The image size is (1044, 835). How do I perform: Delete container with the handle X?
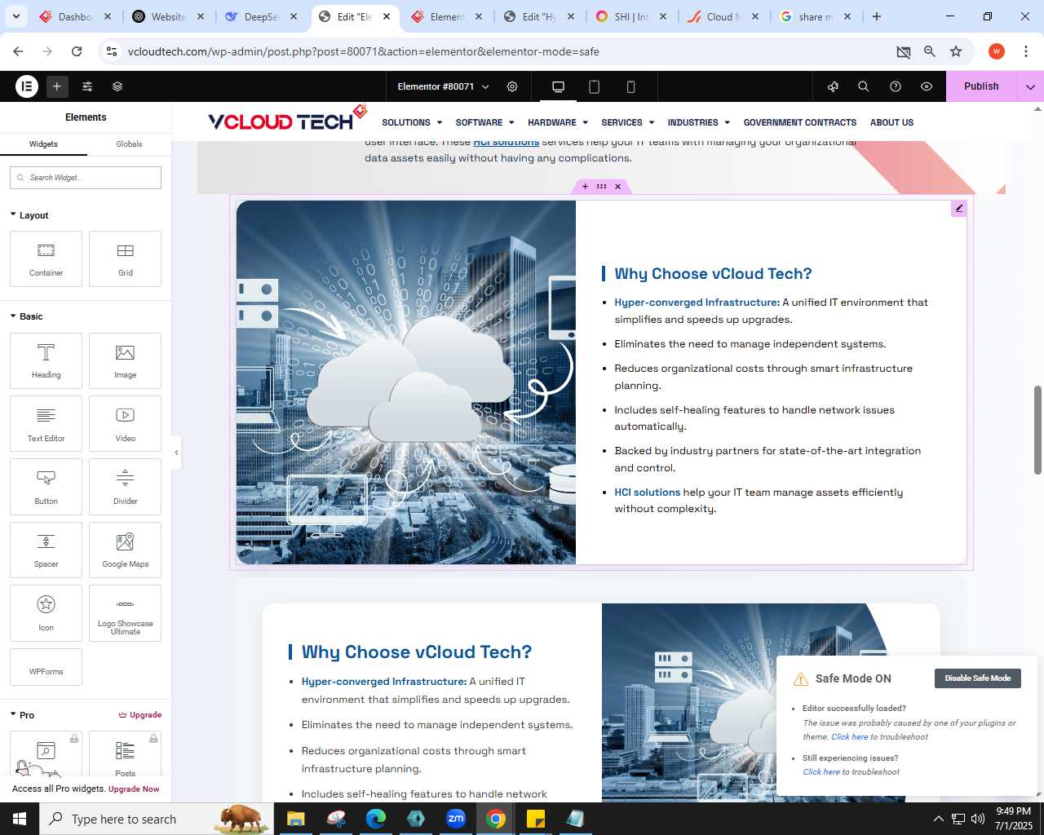[617, 187]
